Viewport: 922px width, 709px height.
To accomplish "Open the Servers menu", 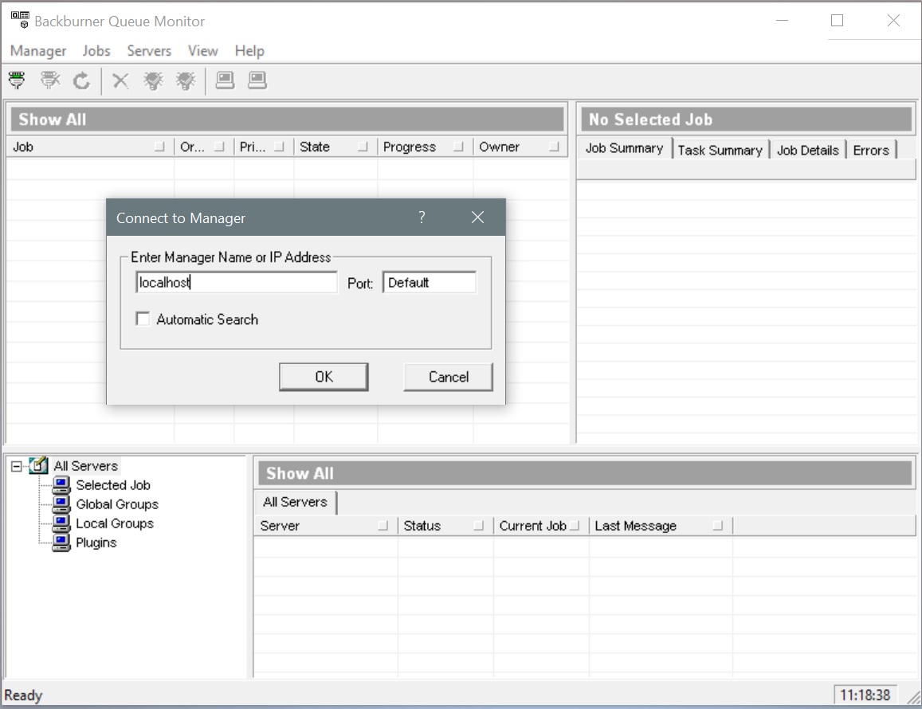I will pyautogui.click(x=149, y=51).
